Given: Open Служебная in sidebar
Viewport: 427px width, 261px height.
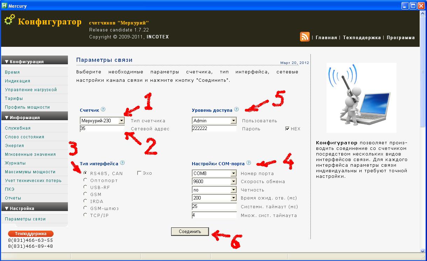Looking at the screenshot, I should pos(18,128).
